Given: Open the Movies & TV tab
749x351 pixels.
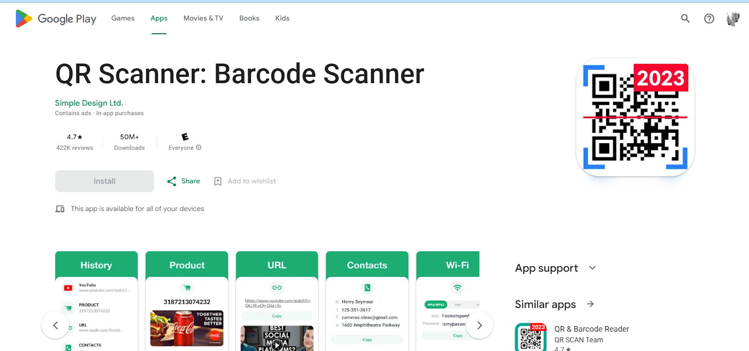Looking at the screenshot, I should [203, 18].
